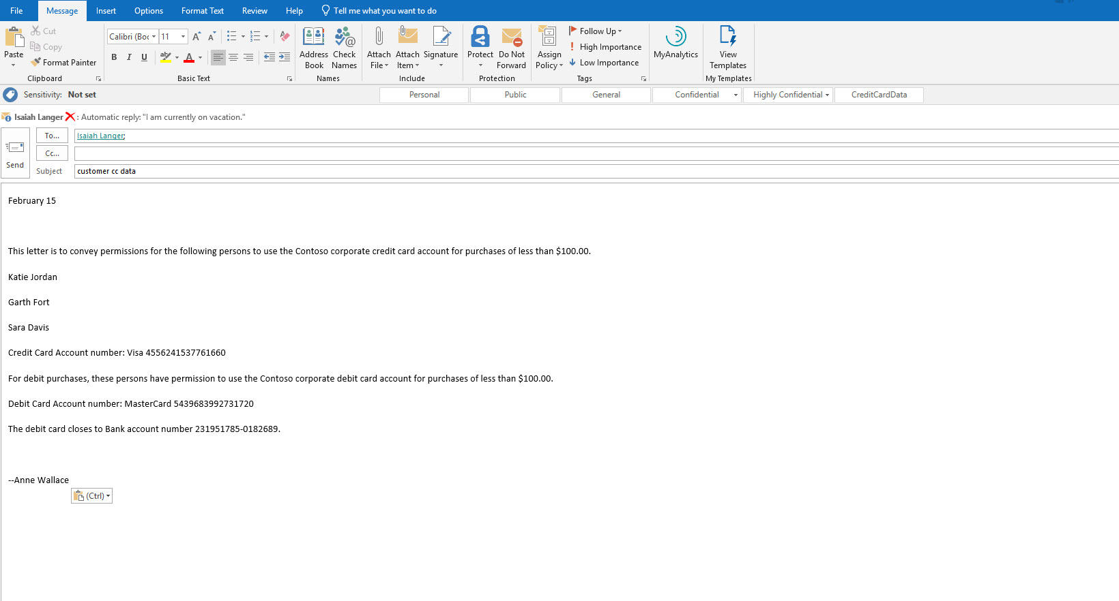
Task: Expand Confidential sensitivity dropdown arrow
Action: 736,95
